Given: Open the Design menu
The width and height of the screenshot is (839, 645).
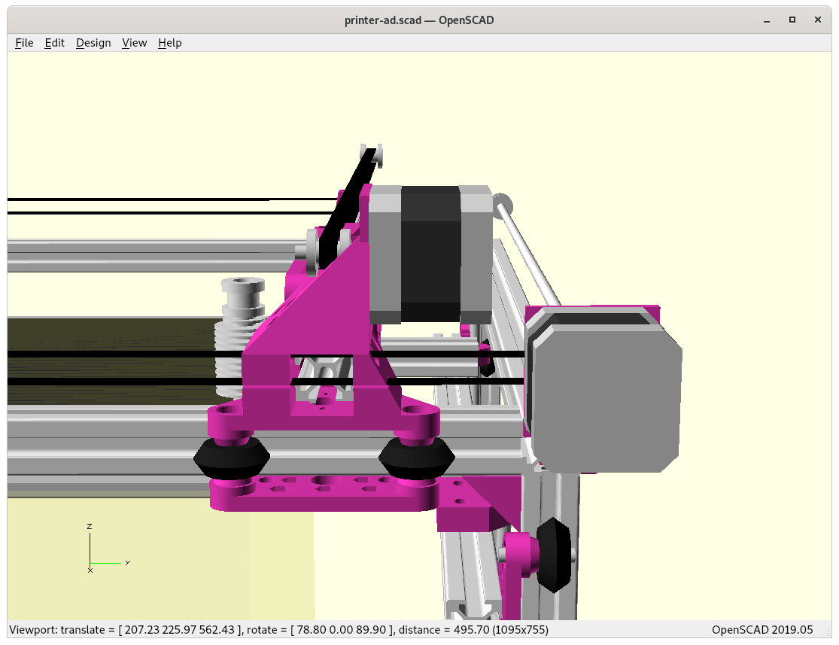Looking at the screenshot, I should click(93, 43).
